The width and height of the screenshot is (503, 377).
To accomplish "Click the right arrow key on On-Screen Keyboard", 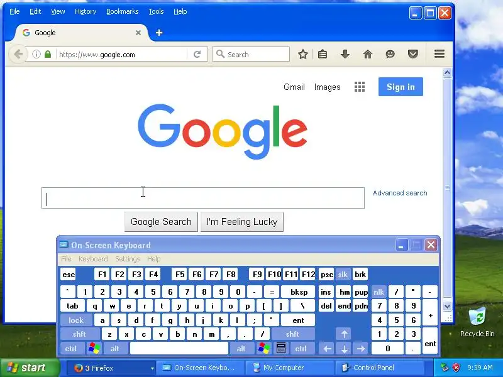I will [361, 348].
